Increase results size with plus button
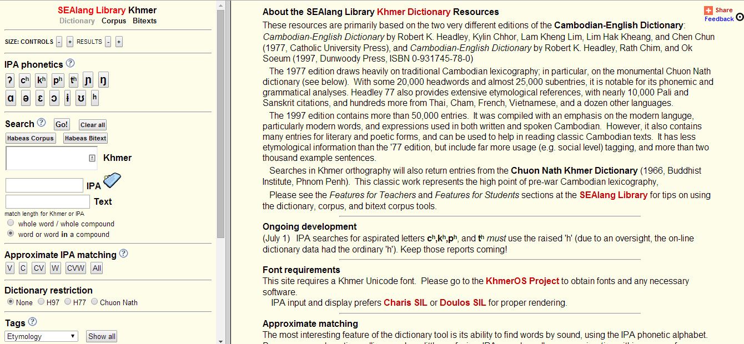 [x=119, y=42]
